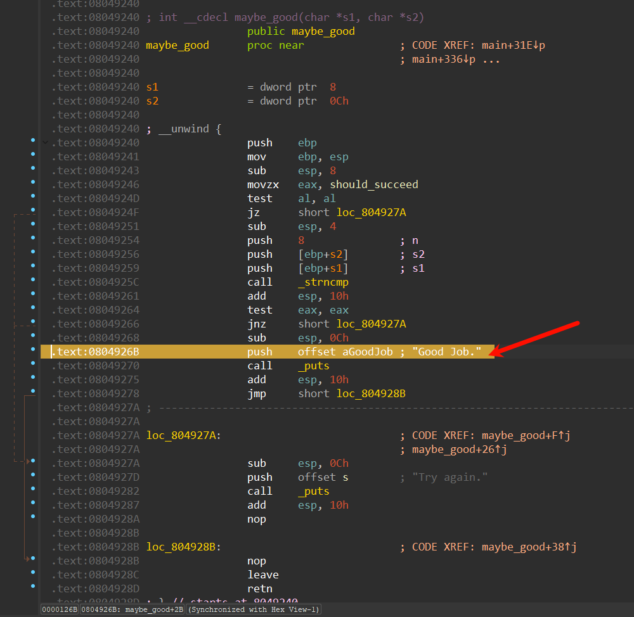Follow maybe_good+38 xref comment

(x=529, y=547)
